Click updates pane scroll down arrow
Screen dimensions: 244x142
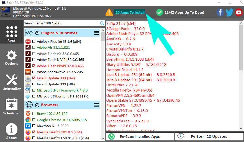click(241, 129)
